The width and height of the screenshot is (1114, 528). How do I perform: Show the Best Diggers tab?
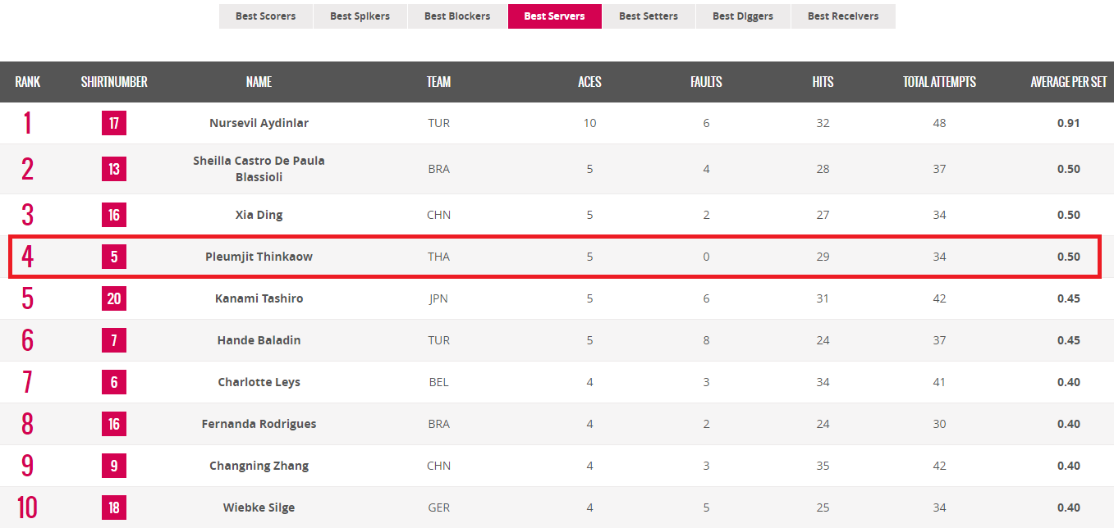[x=743, y=16]
